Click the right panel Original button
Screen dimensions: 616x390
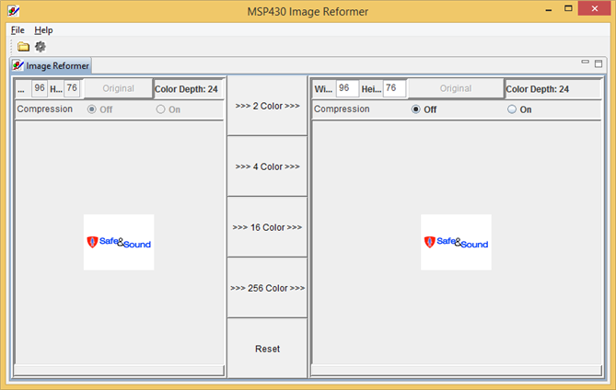point(456,88)
